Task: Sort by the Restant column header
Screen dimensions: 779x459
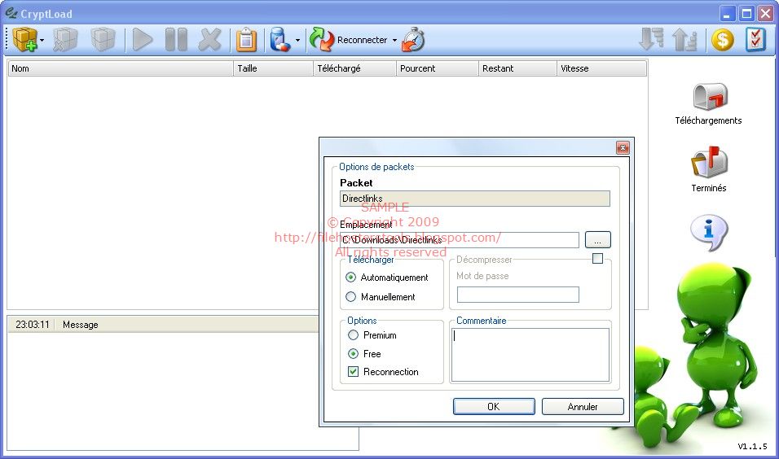Action: coord(517,68)
